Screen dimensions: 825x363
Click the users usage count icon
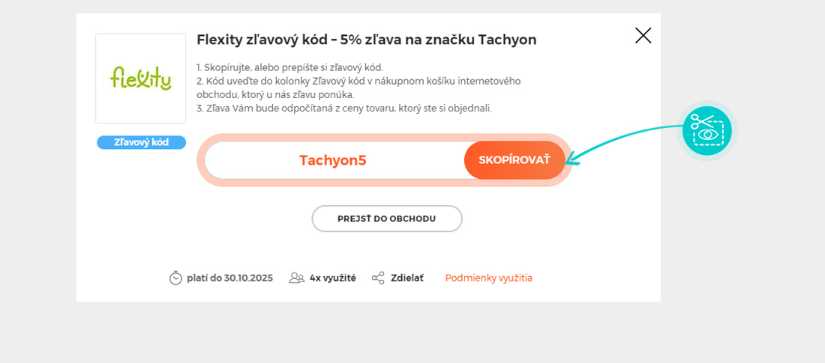(x=297, y=278)
